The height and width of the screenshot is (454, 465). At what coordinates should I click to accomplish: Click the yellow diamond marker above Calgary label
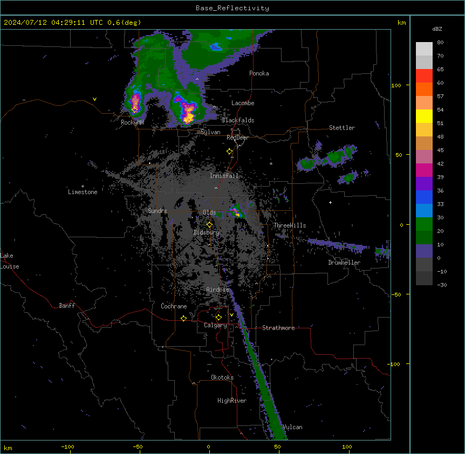coord(218,318)
